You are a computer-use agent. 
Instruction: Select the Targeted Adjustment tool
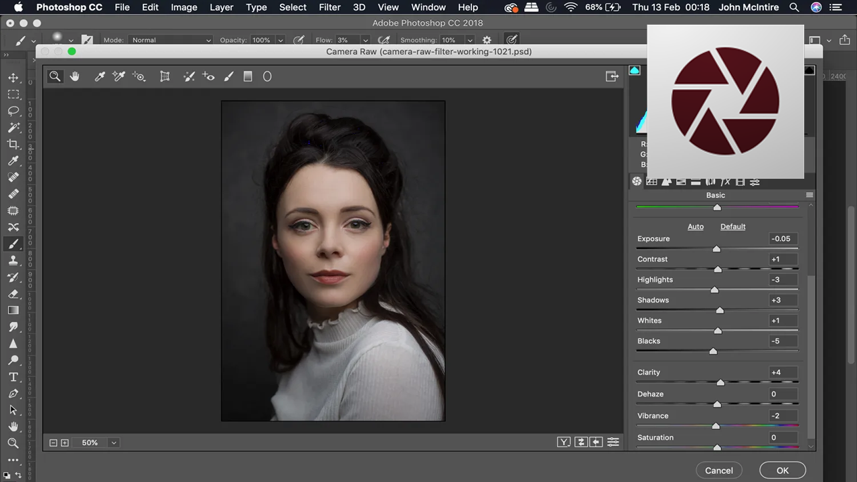139,76
